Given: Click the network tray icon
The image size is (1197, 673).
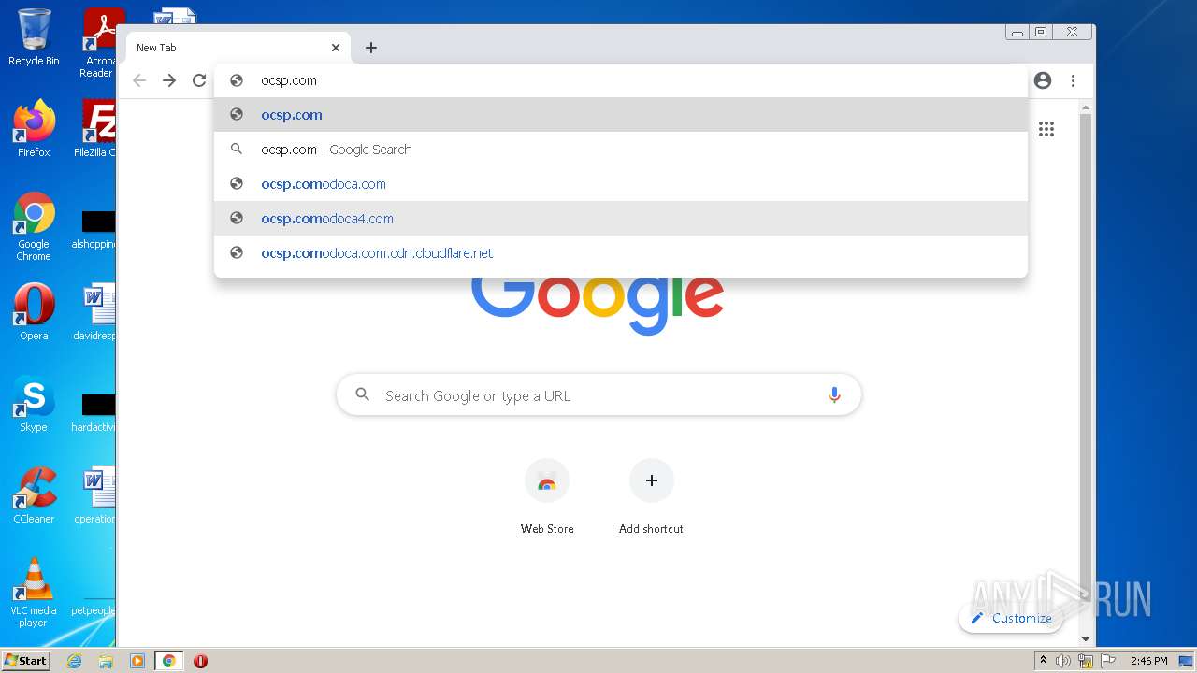Looking at the screenshot, I should (1085, 661).
